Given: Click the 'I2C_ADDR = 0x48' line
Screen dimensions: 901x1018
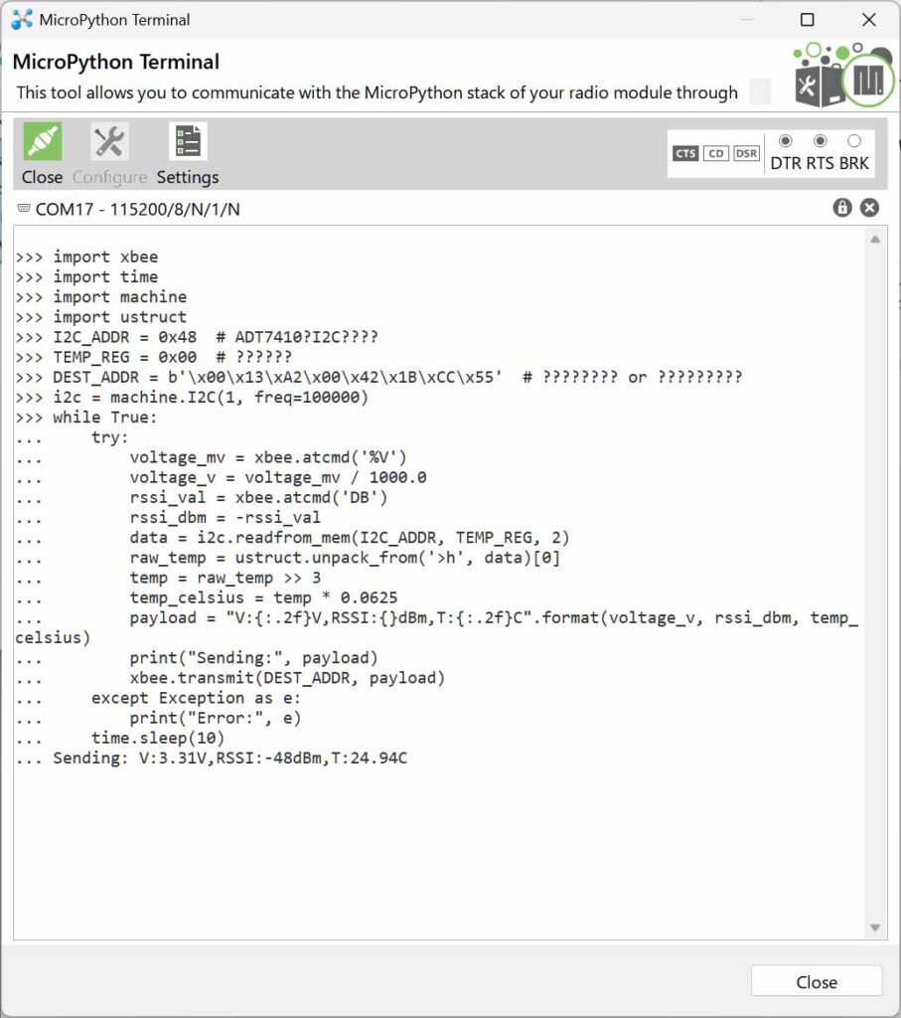Looking at the screenshot, I should [x=197, y=337].
